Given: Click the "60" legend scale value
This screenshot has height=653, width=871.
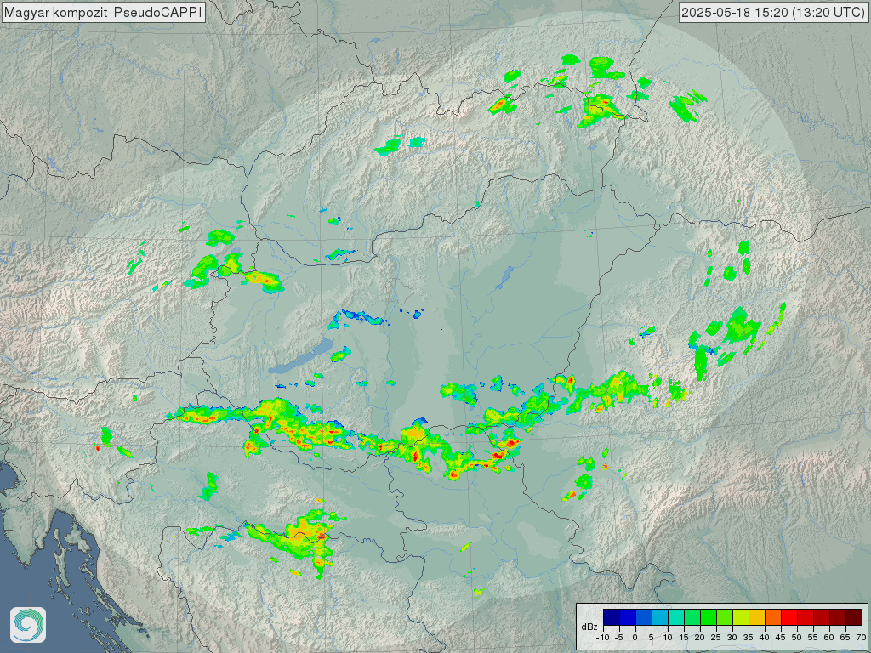Looking at the screenshot, I should click(x=828, y=638).
